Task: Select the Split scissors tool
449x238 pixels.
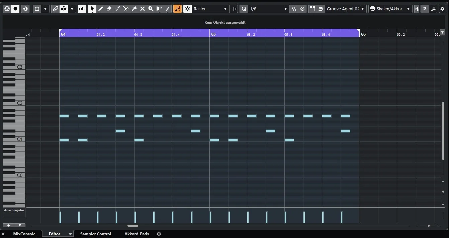Action: (125, 9)
